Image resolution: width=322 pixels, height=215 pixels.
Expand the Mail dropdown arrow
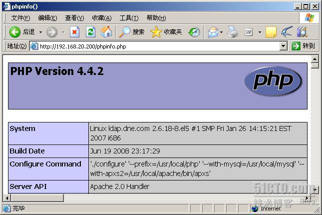(x=221, y=32)
